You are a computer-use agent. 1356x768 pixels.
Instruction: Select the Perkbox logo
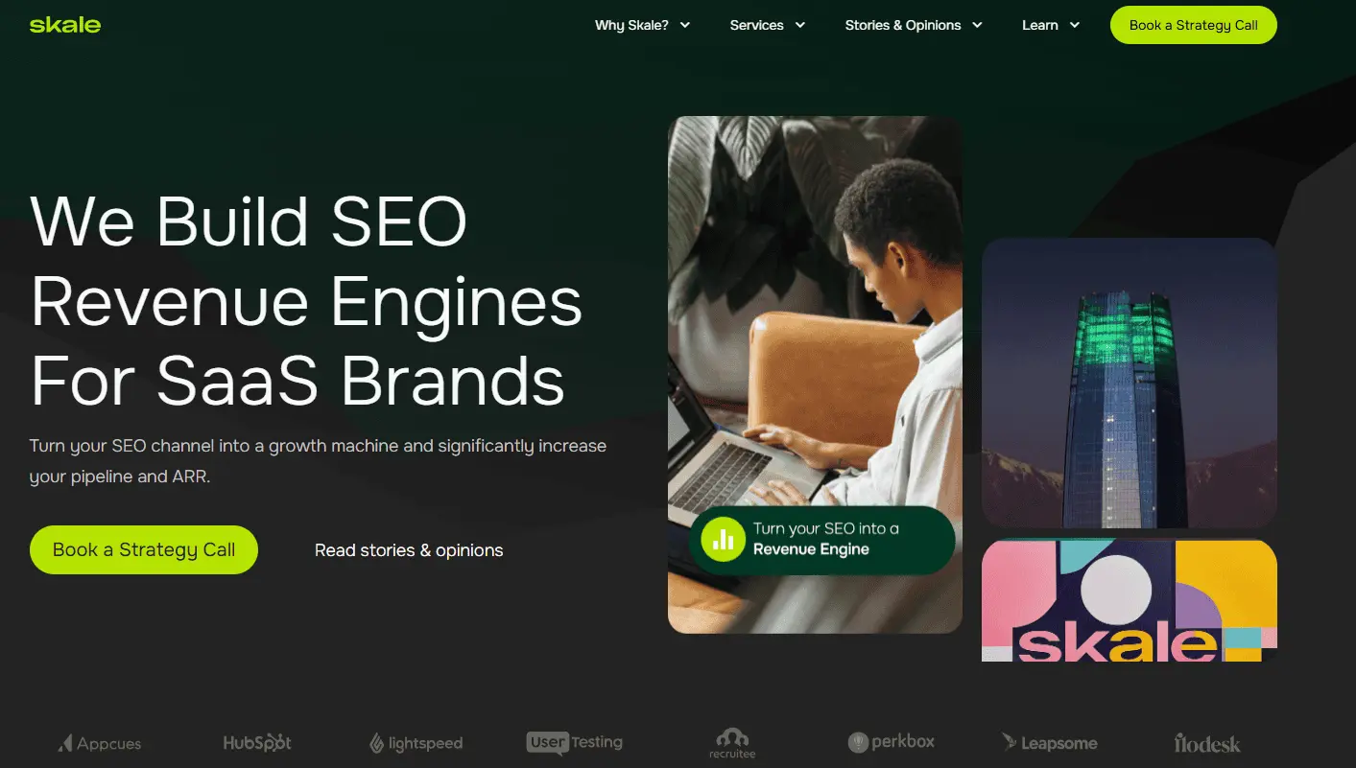(x=892, y=742)
